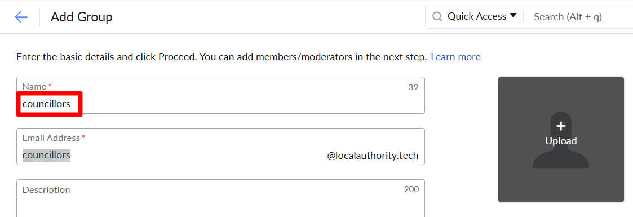The image size is (633, 217).
Task: Focus the Description text area
Action: click(x=220, y=198)
